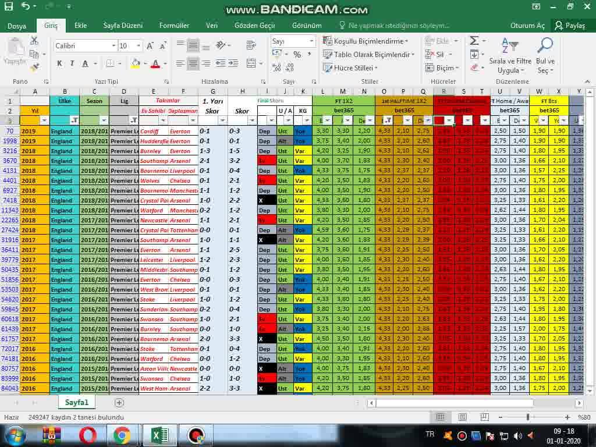Open Tablo Olarak Biçimlendir
This screenshot has width=596, height=447.
click(368, 54)
